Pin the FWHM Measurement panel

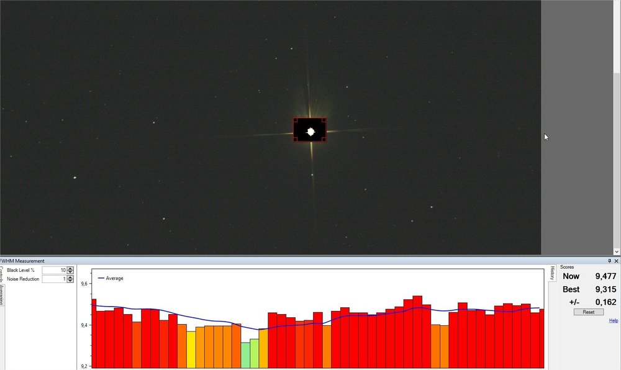609,261
